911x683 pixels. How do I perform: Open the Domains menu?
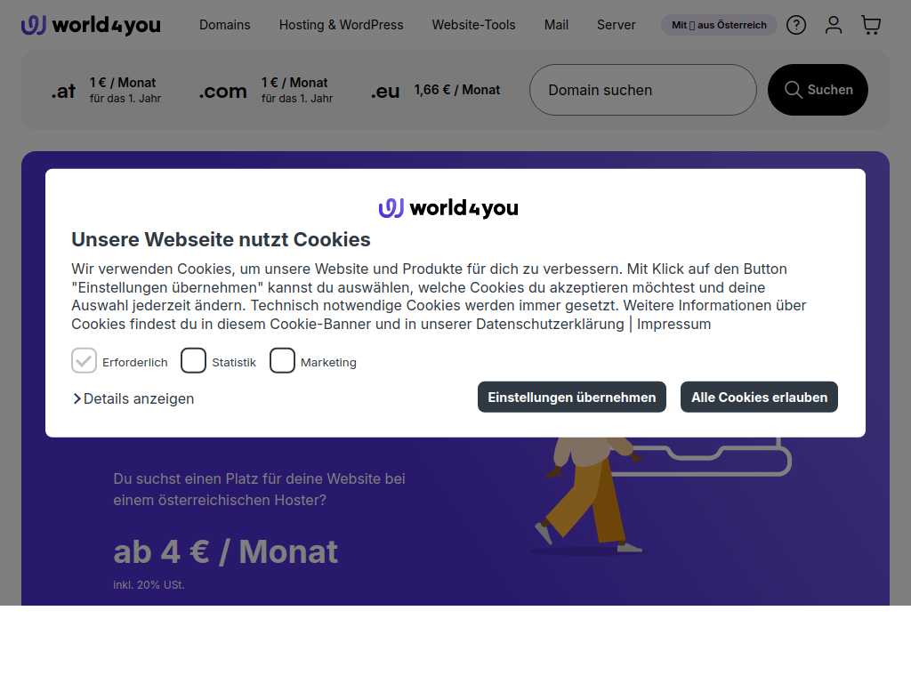pyautogui.click(x=224, y=25)
